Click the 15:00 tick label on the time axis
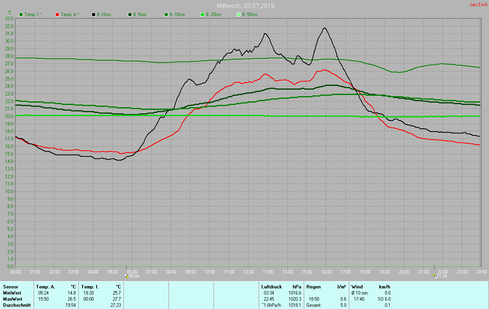Viewport: 489px width, 309px height. click(x=307, y=272)
